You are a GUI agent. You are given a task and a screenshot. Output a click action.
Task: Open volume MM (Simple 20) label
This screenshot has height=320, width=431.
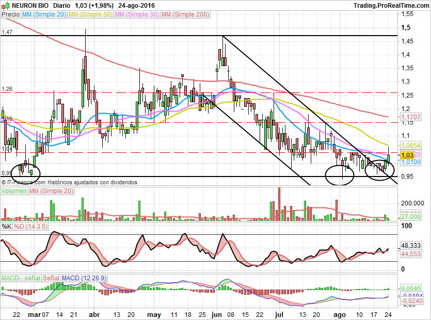[51, 191]
